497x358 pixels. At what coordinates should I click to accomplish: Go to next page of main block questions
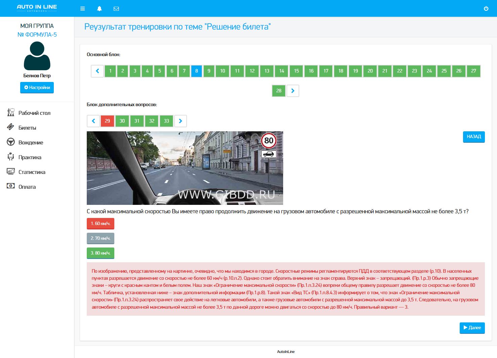click(293, 91)
